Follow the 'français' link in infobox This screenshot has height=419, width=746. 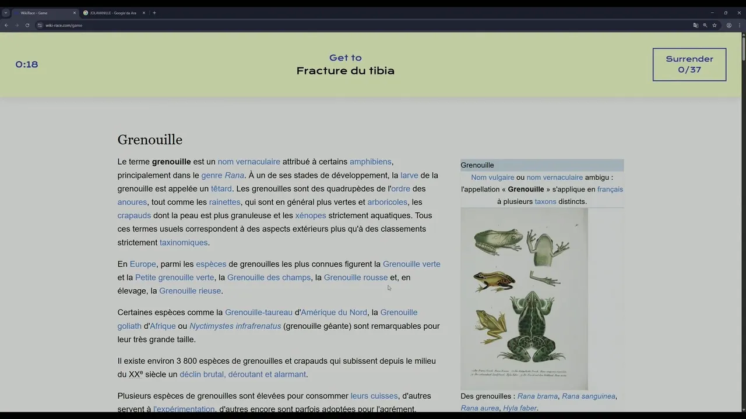pos(610,189)
